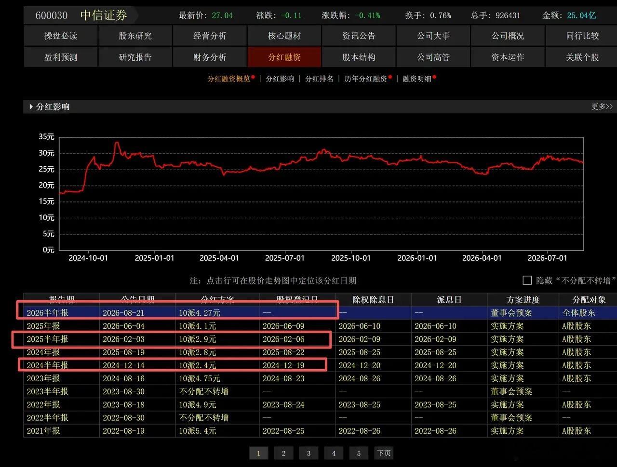
Task: Click the 报告期 column header
Action: [x=62, y=299]
